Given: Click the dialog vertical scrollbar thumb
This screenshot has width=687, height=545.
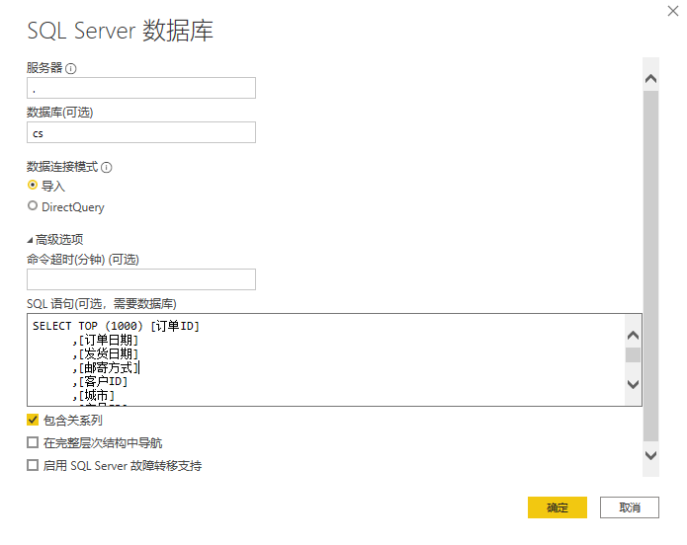Looking at the screenshot, I should tap(651, 266).
